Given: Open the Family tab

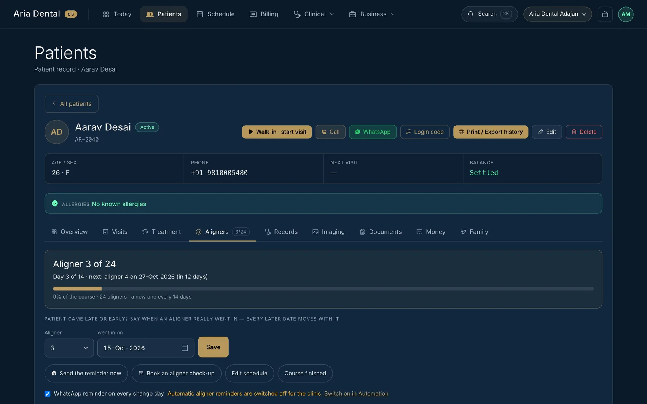Looking at the screenshot, I should pyautogui.click(x=474, y=232).
